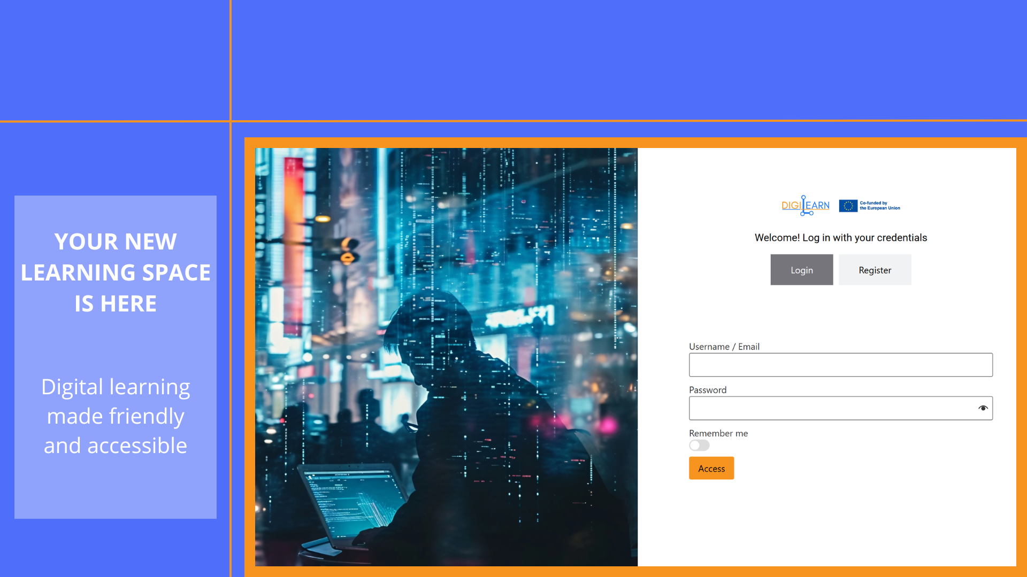Click the Remember me label text
The image size is (1027, 577).
tap(718, 433)
